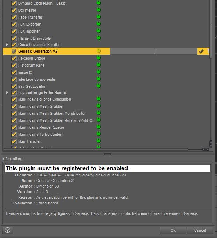The height and width of the screenshot is (238, 217).
Task: Uncheck ManFriday's Mesh Grabber checkbox
Action: click(x=14, y=106)
